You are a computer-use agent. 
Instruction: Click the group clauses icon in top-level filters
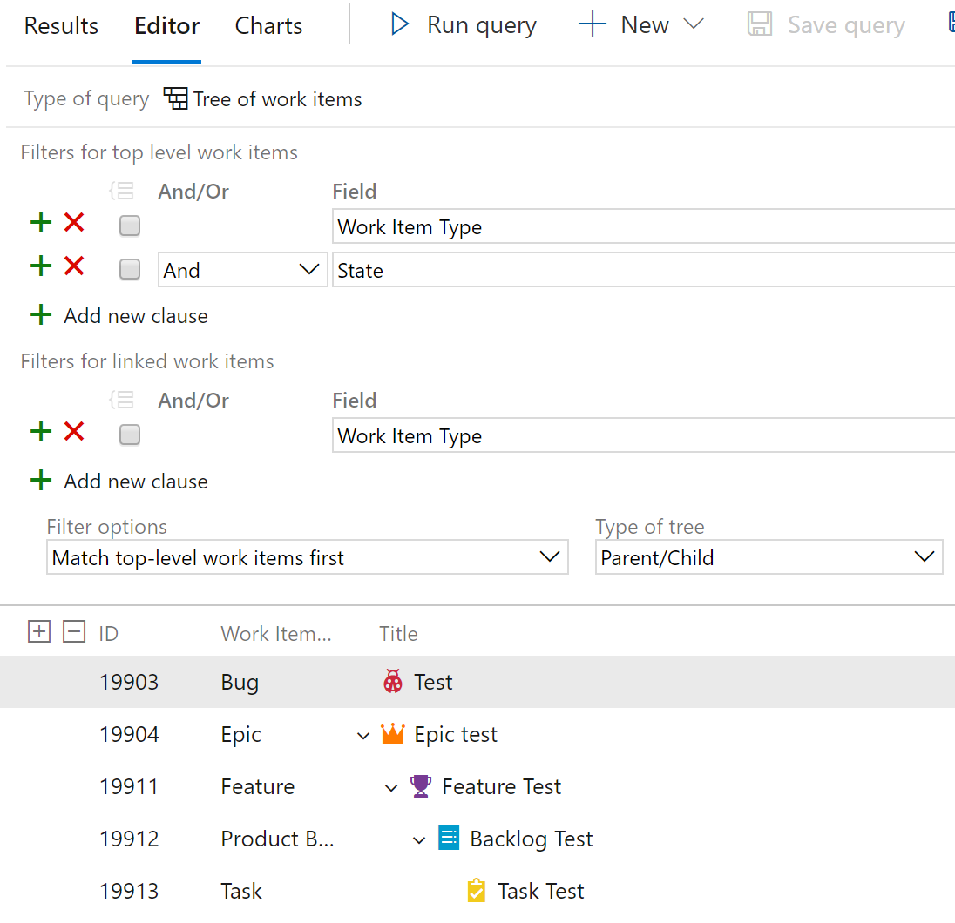(121, 192)
